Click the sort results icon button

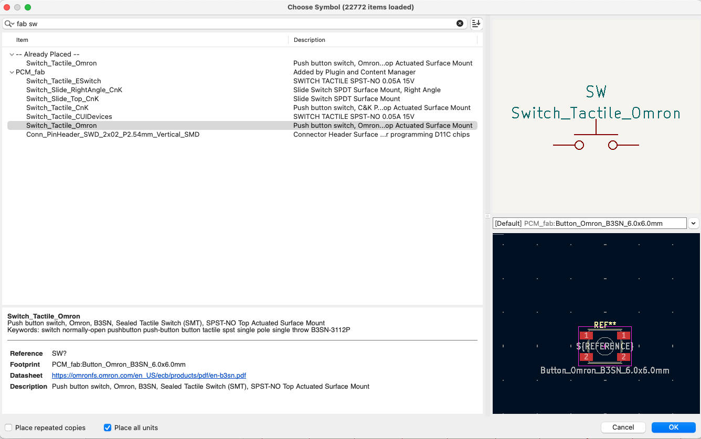tap(476, 24)
